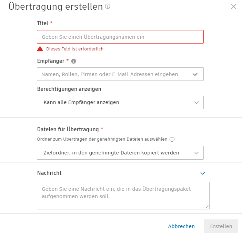The width and height of the screenshot is (242, 236).
Task: Click the info icon after the folder selection hint
Action: (172, 139)
